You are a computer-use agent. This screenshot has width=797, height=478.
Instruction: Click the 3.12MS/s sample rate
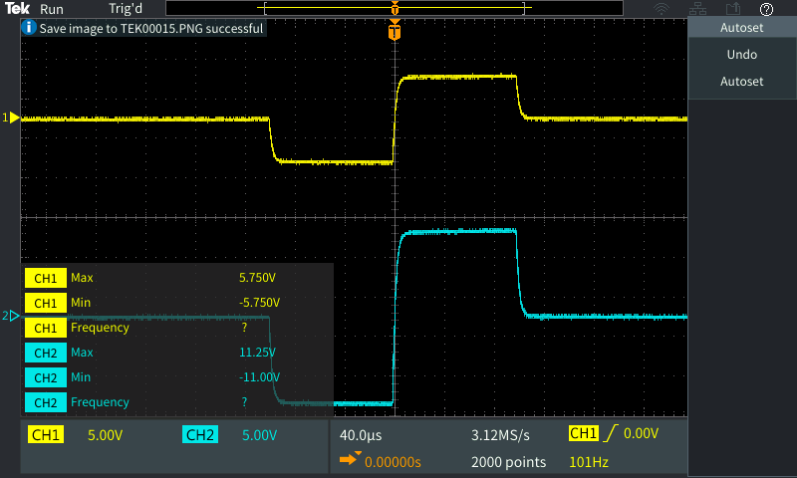(x=500, y=435)
